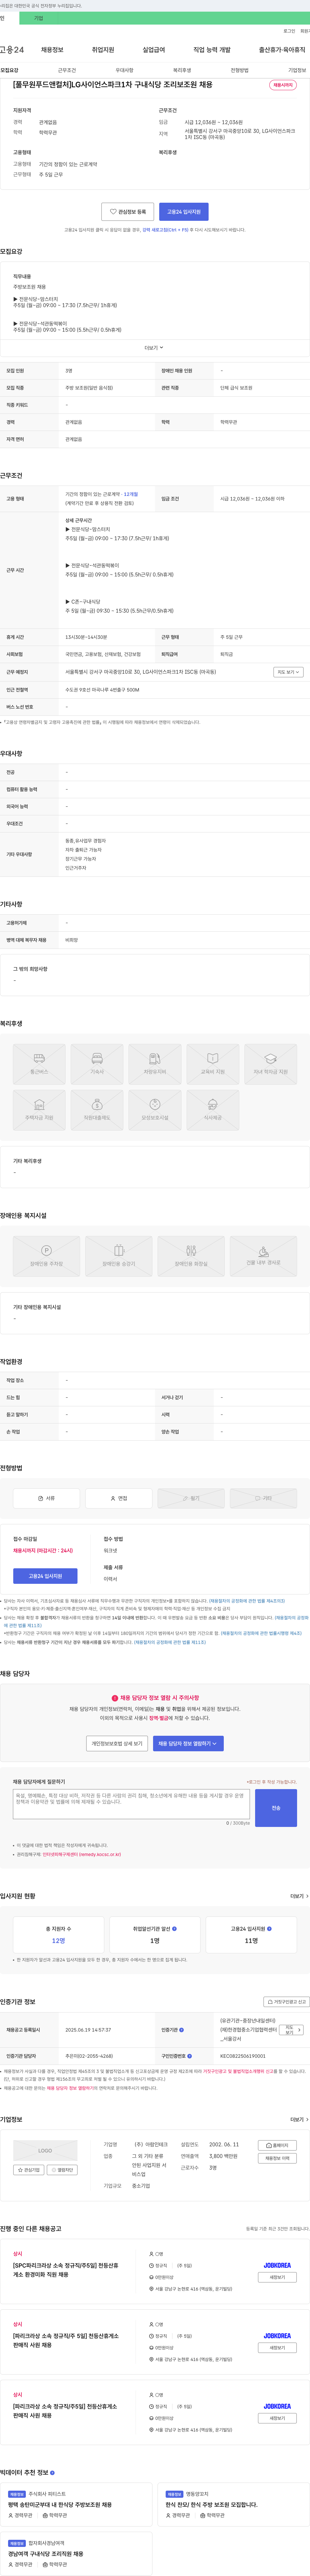Expand 채용 담당자 정보 열람하기
This screenshot has height=2576, width=310.
(x=188, y=1743)
